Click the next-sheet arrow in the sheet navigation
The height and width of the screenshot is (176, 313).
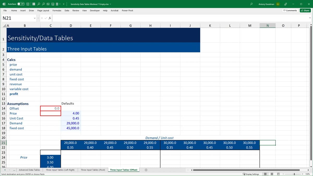coord(10,170)
